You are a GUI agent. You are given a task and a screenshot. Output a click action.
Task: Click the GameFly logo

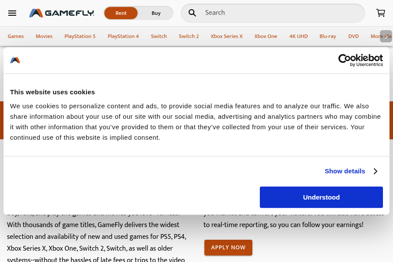[62, 13]
